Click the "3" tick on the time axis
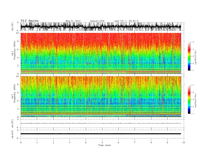The image size is (207, 160). pyautogui.click(x=70, y=142)
